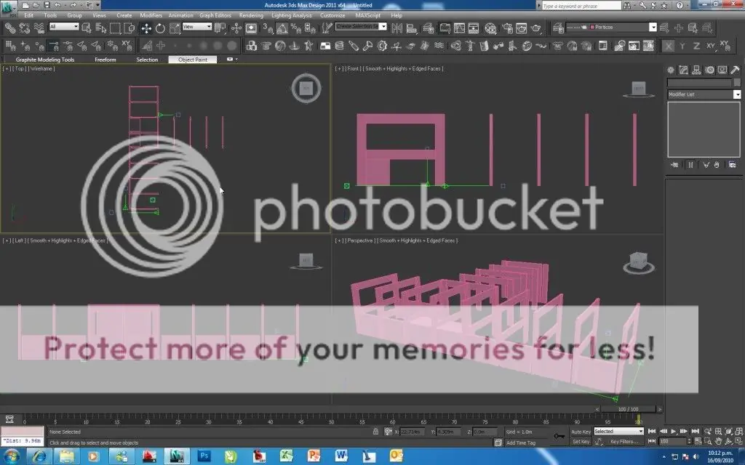Open the Display command panel tab
This screenshot has width=745, height=465.
(722, 70)
